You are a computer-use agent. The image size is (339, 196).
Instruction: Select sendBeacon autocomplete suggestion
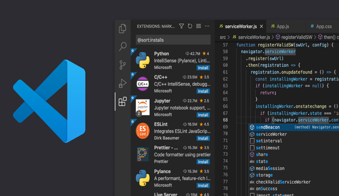tap(294, 127)
